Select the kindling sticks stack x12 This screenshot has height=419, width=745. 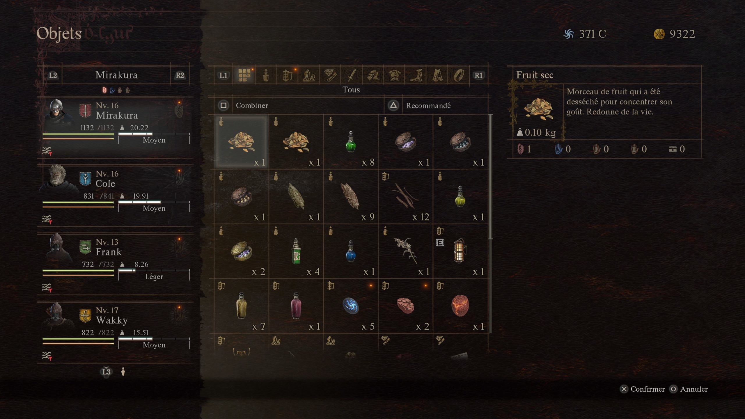[x=406, y=197]
